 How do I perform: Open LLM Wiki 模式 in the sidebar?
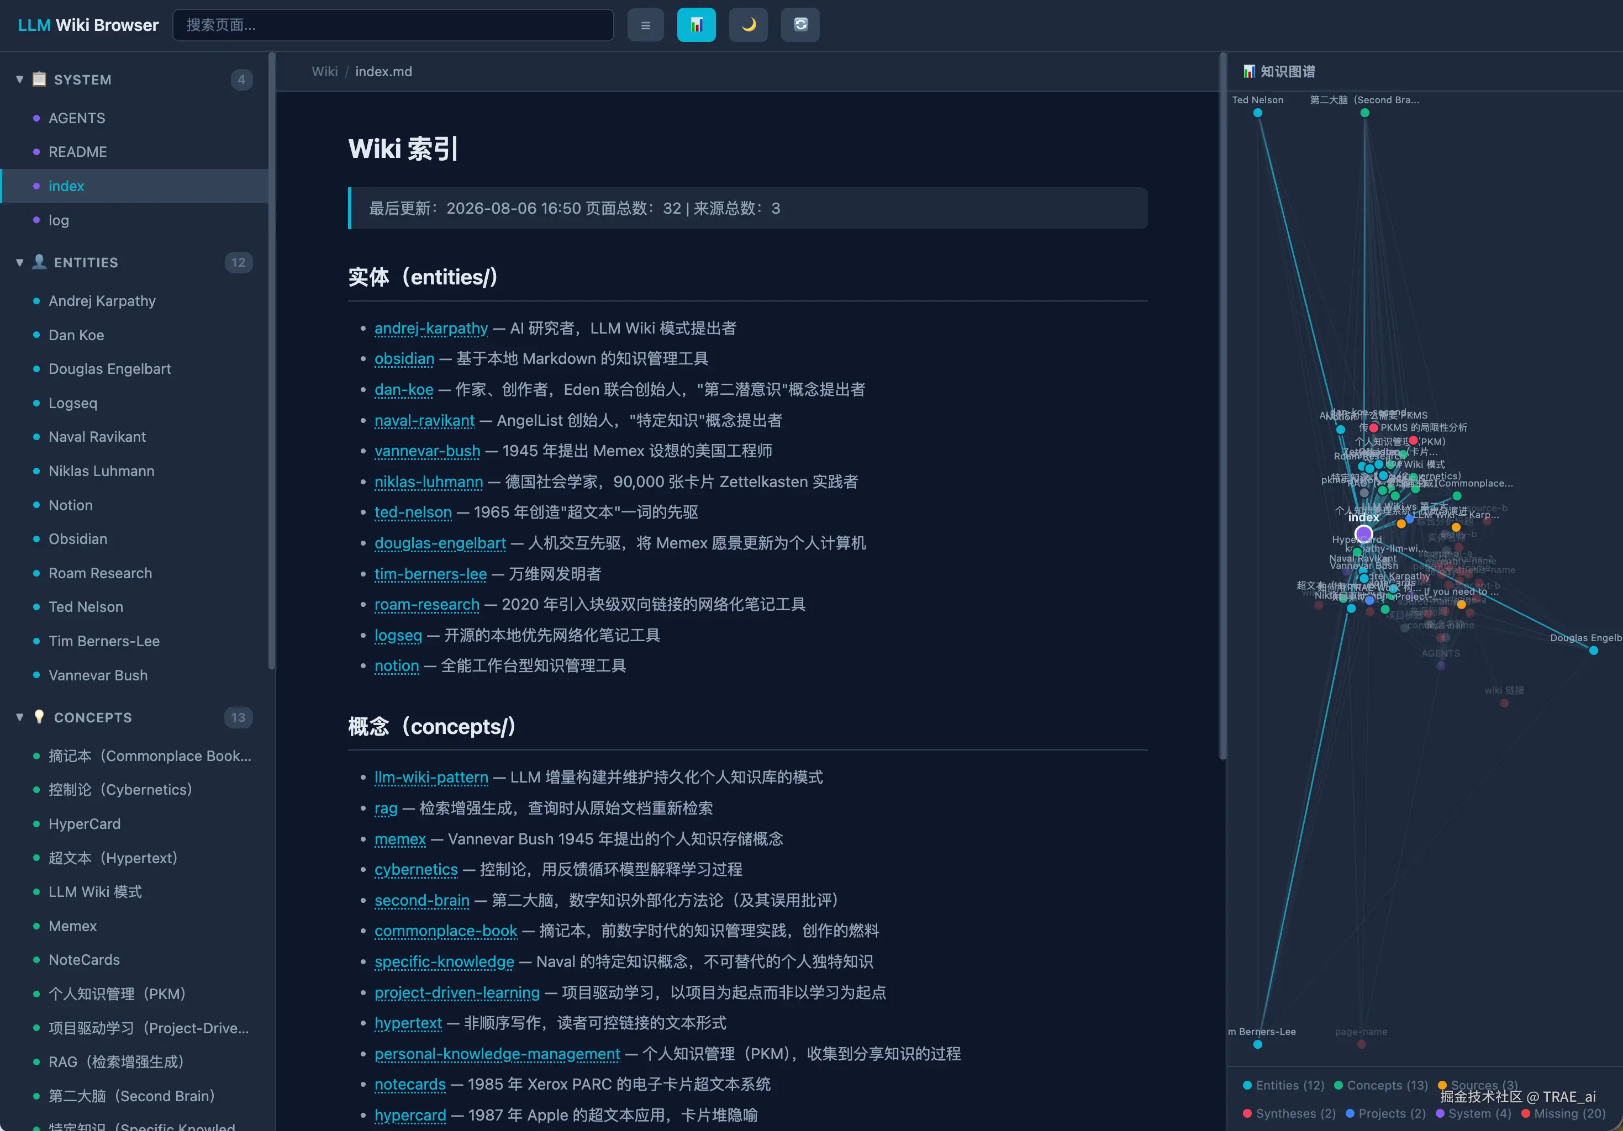[x=134, y=892]
